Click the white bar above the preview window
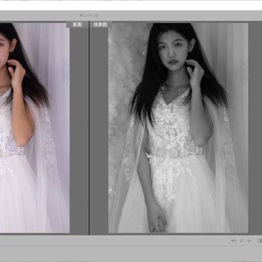262x262 pixels. click(131, 5)
